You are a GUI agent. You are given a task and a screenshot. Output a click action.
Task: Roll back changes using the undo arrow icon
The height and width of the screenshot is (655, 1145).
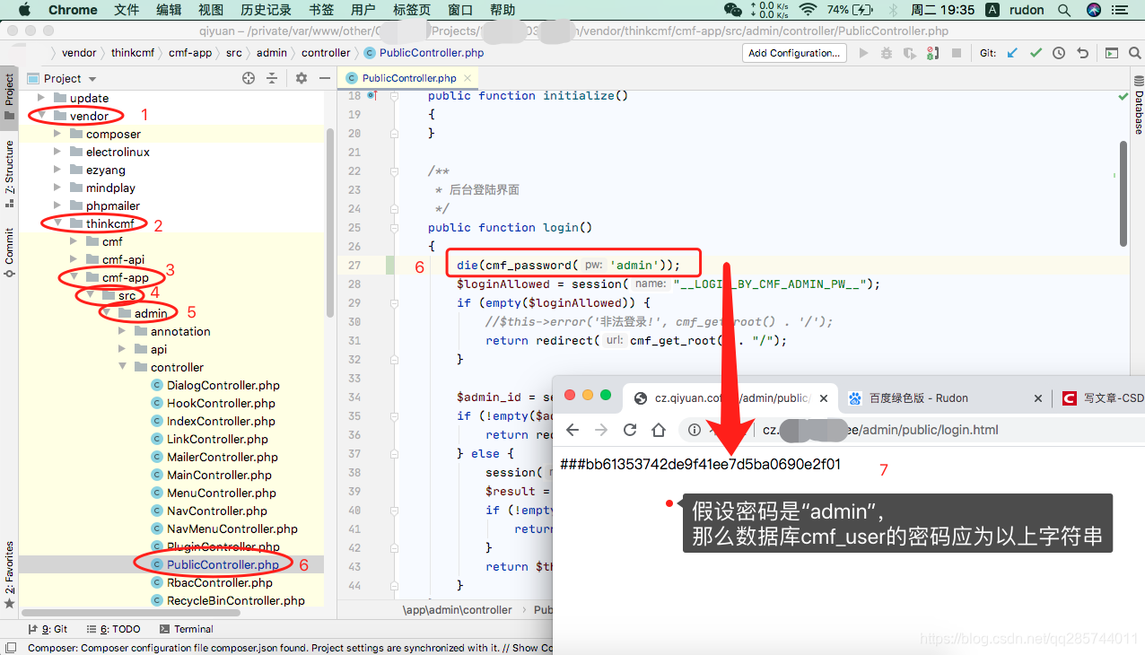pos(1082,53)
